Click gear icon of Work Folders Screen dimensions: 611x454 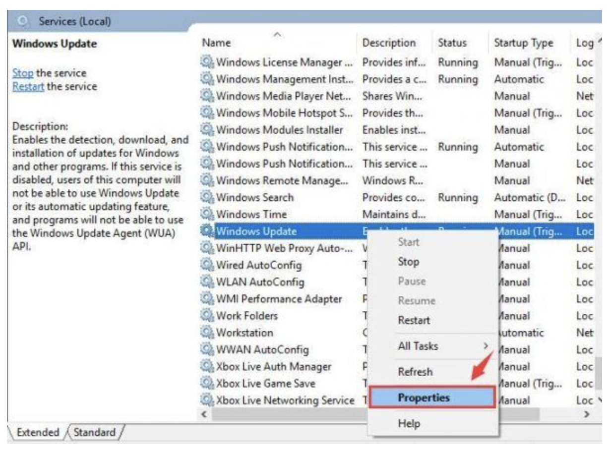(206, 316)
